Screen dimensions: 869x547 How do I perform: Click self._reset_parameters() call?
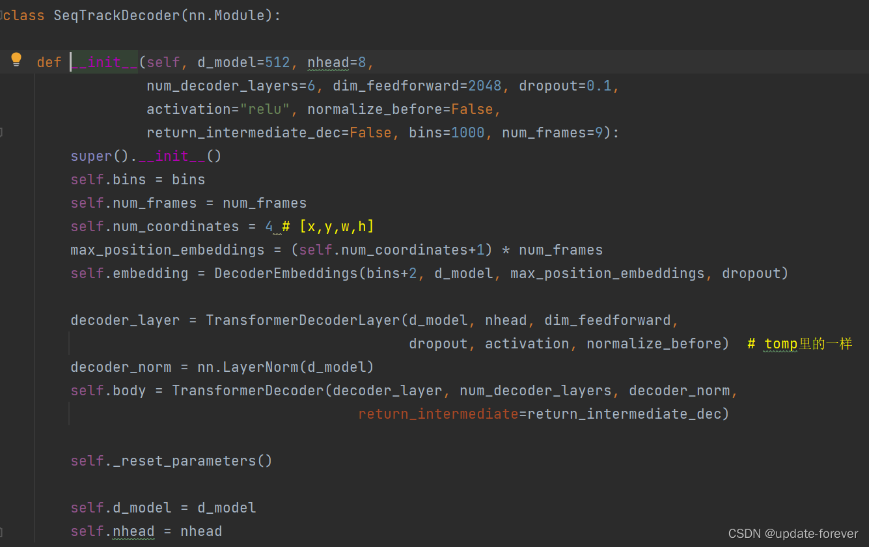172,461
